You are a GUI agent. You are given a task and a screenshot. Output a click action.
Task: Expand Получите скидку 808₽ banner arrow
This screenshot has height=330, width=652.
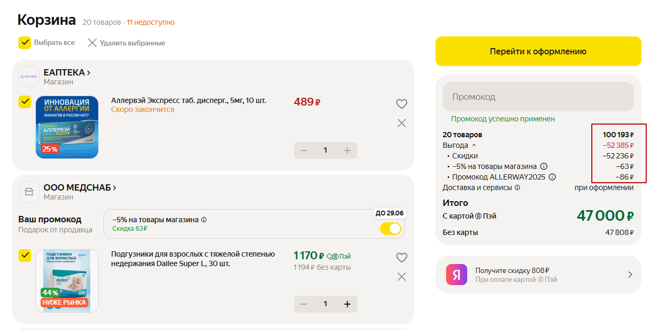pyautogui.click(x=630, y=275)
